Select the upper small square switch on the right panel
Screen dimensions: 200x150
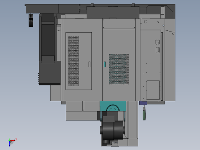pos(157,42)
